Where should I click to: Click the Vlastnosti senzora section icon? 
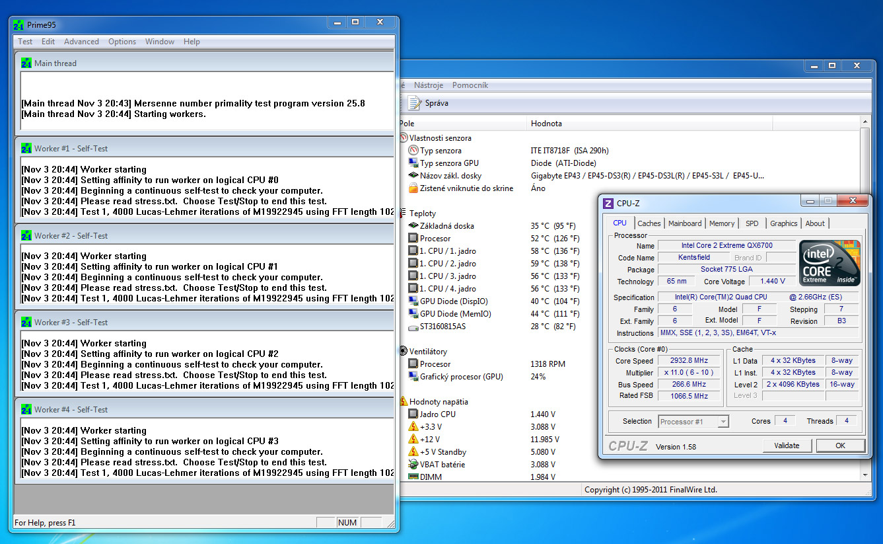[403, 138]
